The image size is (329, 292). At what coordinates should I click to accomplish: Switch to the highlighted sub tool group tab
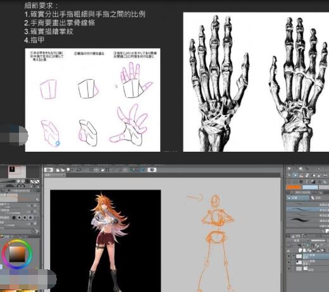[297, 198]
